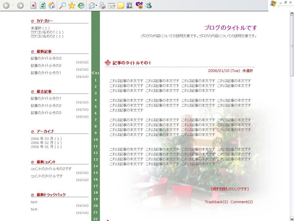Viewport: 294px width, 221px height.
Task: Open category カテゴリ名その1 ( 1 )
Action: [47, 32]
